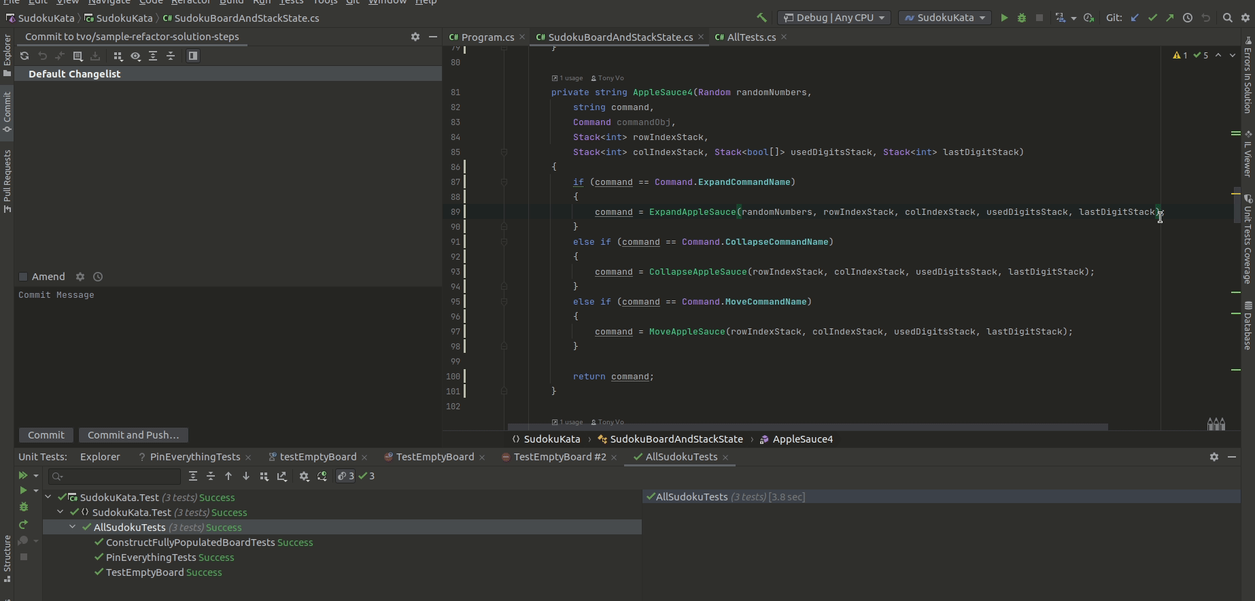
Task: Click the Commit and Push button
Action: point(133,435)
